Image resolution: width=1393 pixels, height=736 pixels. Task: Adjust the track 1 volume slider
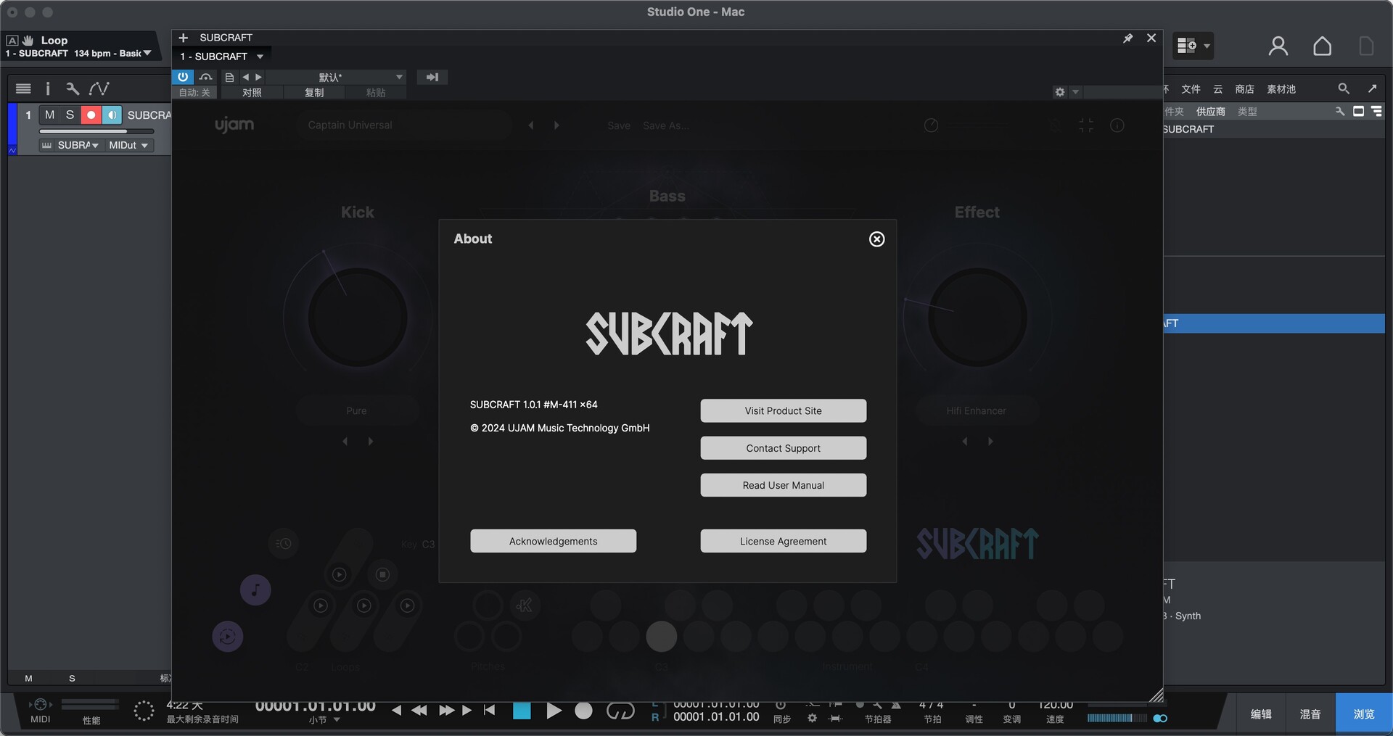(x=96, y=131)
